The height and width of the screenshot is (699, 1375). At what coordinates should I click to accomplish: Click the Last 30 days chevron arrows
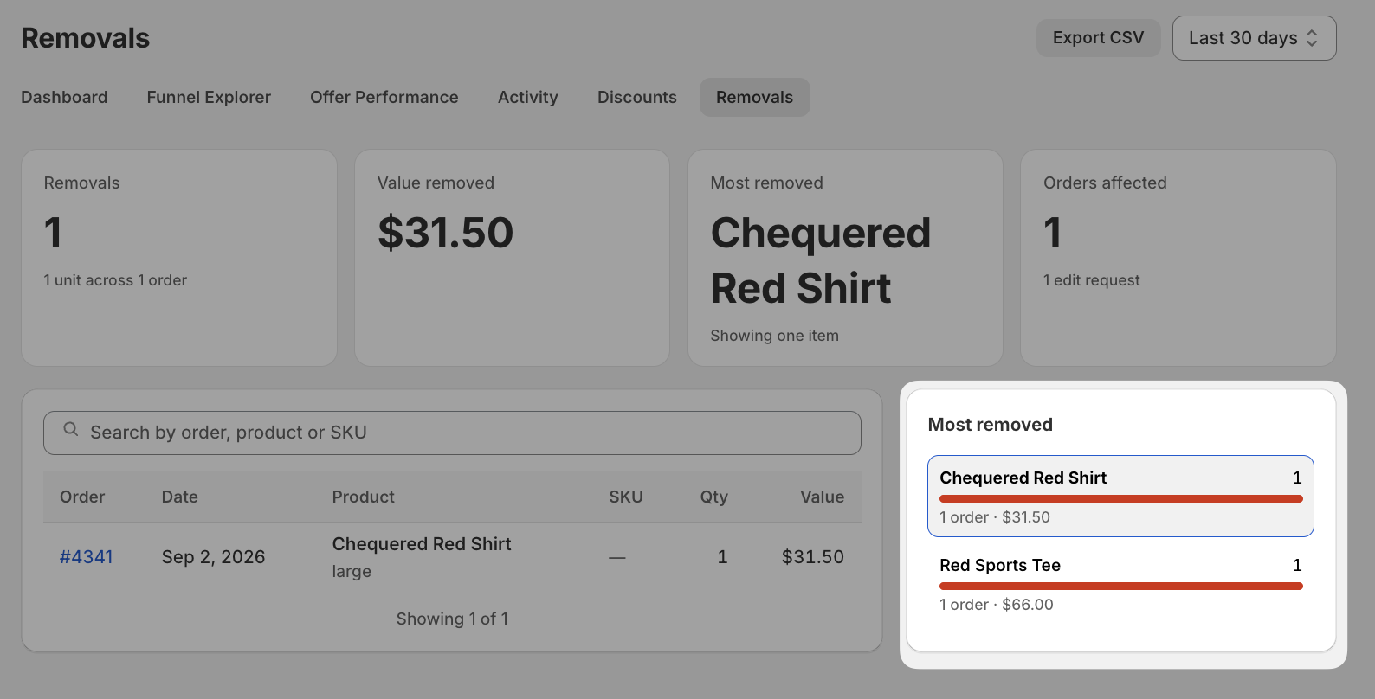1312,38
